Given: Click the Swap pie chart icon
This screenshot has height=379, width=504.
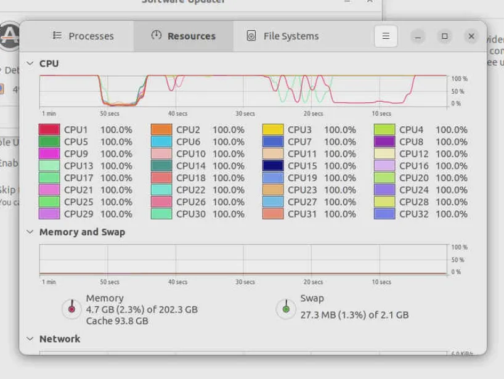Looking at the screenshot, I should click(285, 308).
